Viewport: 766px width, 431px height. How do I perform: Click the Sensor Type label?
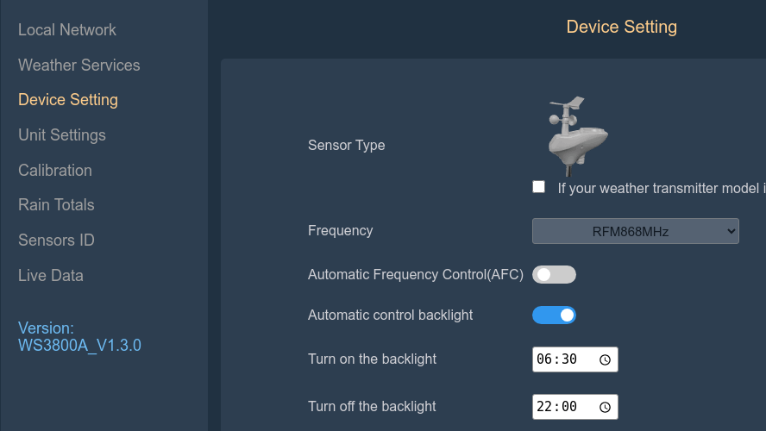point(347,145)
